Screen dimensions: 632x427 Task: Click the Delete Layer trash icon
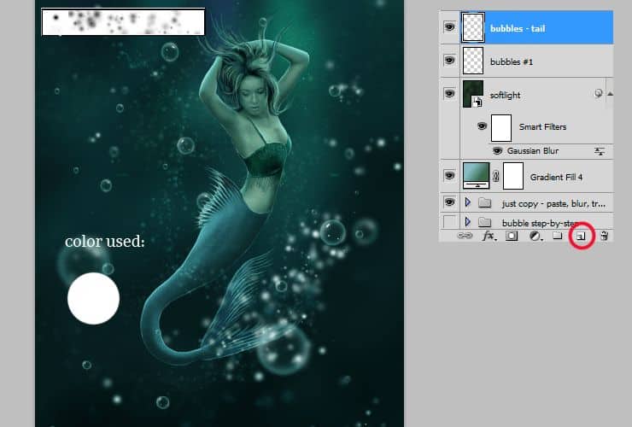click(x=604, y=235)
